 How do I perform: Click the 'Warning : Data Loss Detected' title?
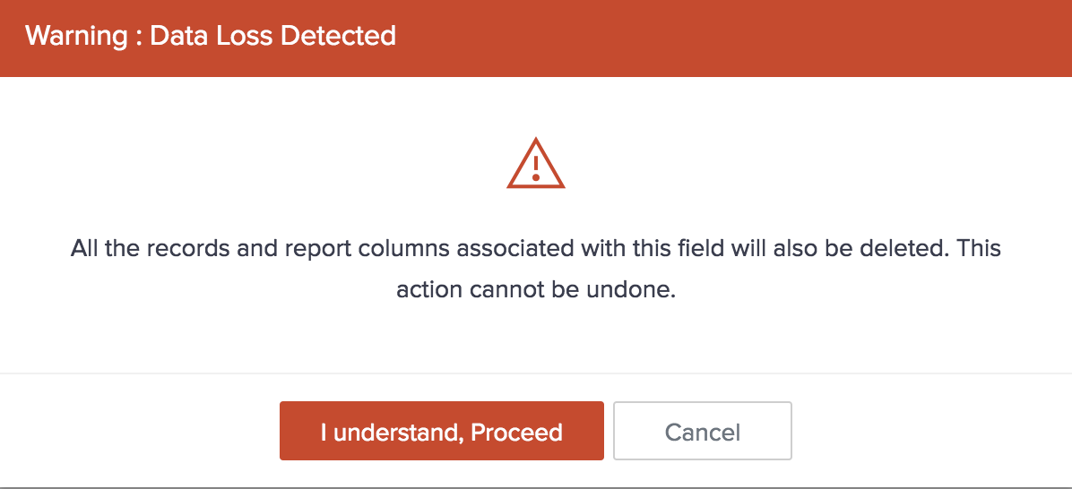211,36
